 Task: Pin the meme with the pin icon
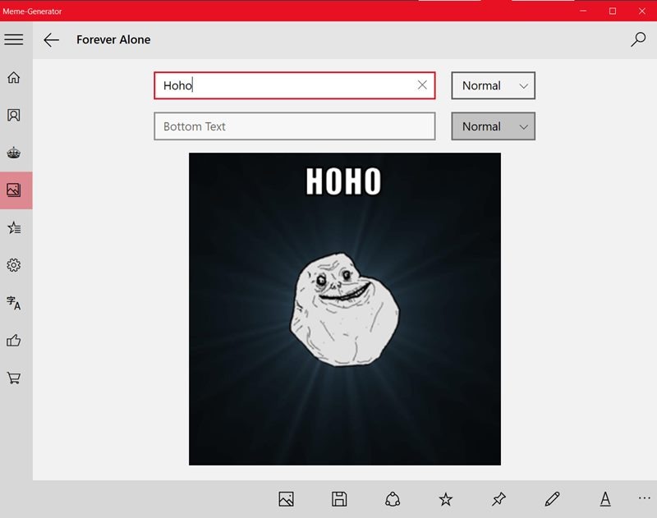pos(498,498)
